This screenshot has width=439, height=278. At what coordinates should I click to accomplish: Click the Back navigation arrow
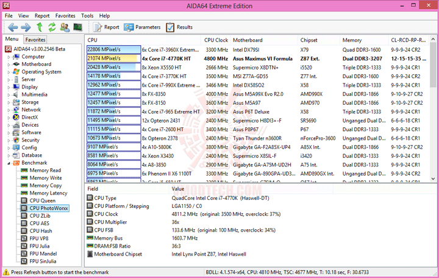tap(13, 27)
